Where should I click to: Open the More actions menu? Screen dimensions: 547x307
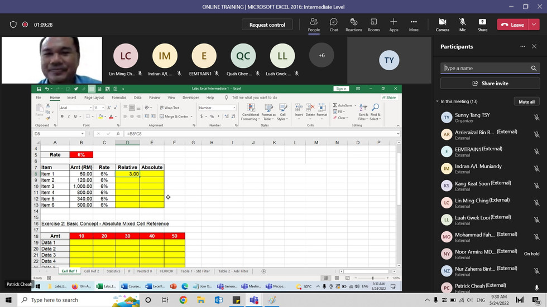[414, 25]
